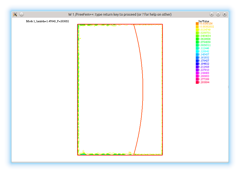Click the 0.277399 legend swatch
Image resolution: width=240 pixels, height=174 pixels.
(197, 79)
